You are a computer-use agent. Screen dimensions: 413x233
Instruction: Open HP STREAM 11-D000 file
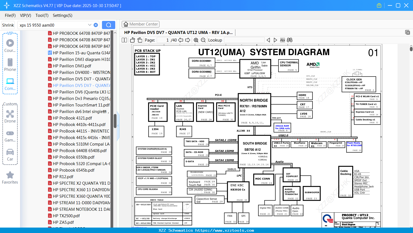point(79,203)
